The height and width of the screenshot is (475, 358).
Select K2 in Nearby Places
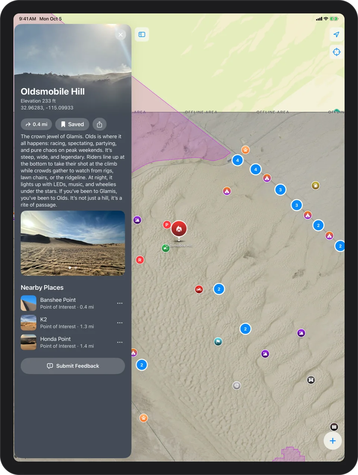[73, 323]
